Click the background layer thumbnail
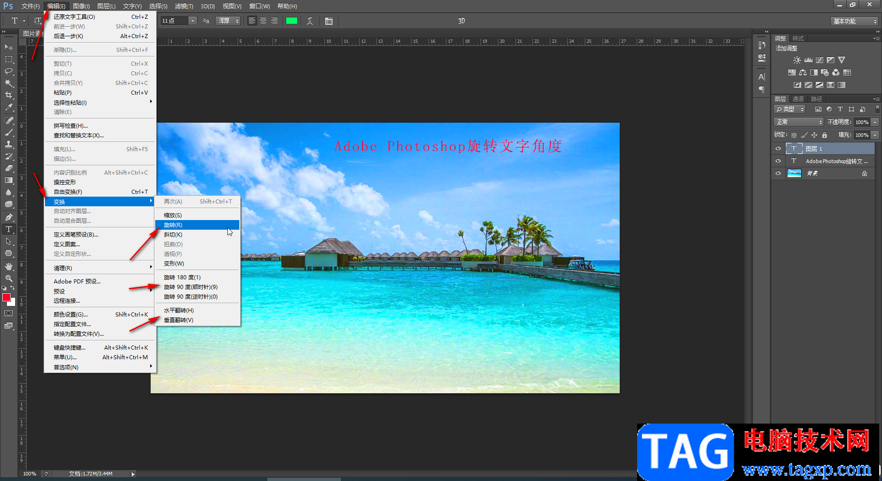Screen dimensions: 882x481 (x=794, y=173)
